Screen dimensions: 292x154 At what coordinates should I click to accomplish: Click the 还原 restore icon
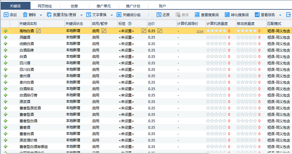(158, 15)
